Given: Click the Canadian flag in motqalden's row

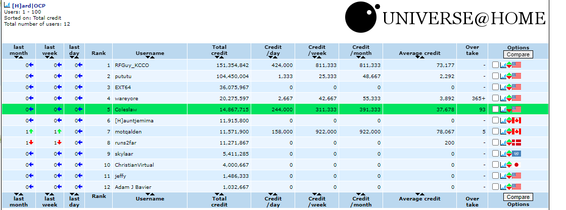Looking at the screenshot, I should tap(516, 131).
